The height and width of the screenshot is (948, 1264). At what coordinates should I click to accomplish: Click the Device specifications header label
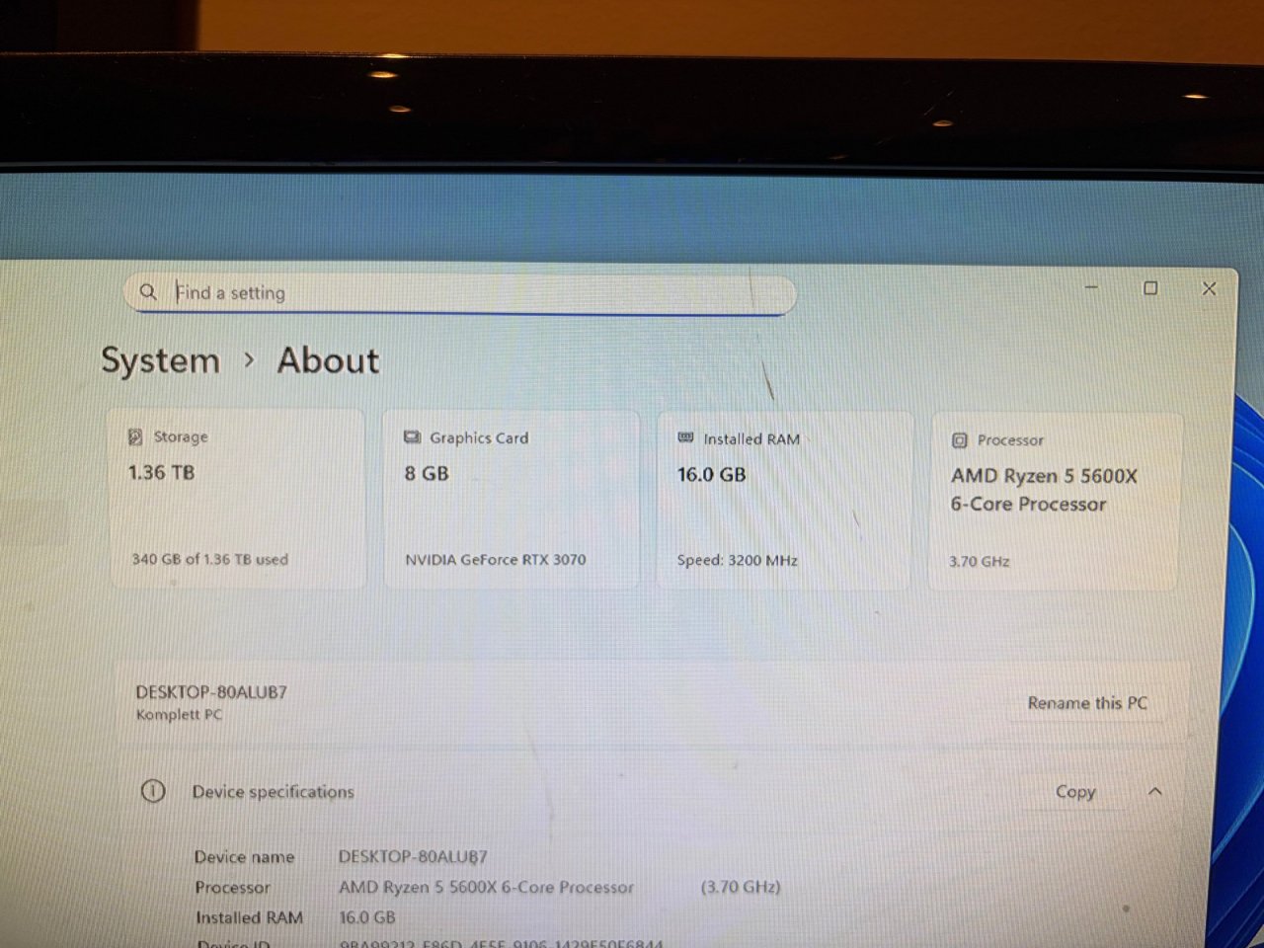[274, 792]
